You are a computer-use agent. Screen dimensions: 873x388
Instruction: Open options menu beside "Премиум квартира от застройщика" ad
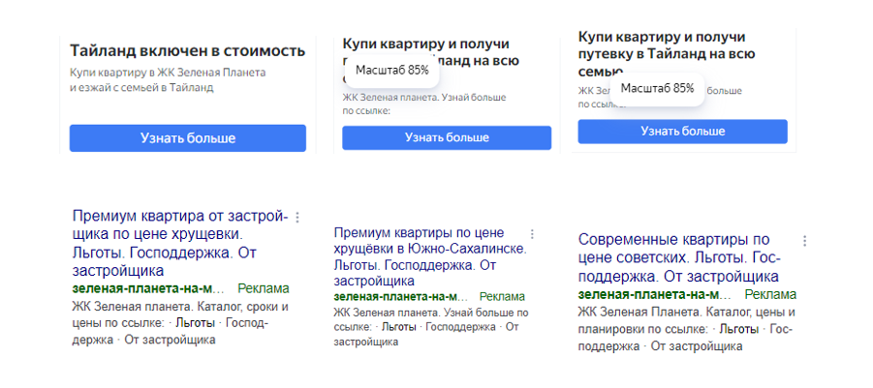(x=297, y=218)
